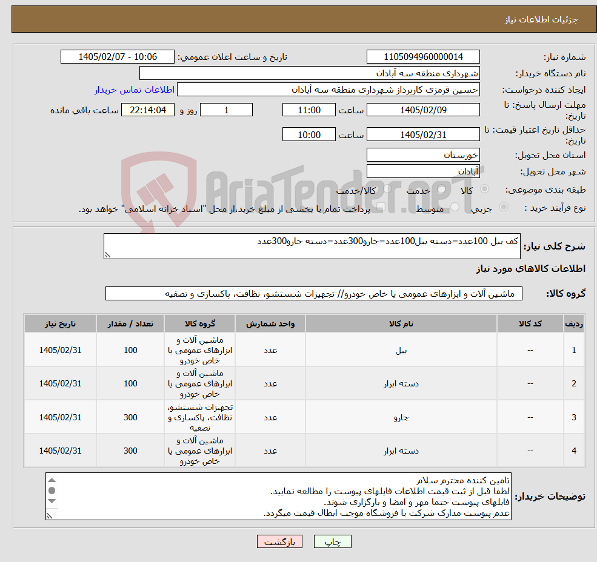The height and width of the screenshot is (562, 597).
Task: Click unit عدد in row 1
Action: coord(270,350)
